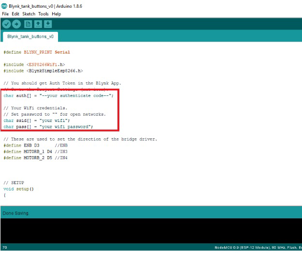
Task: Save the sketch using the down-arrow icon
Action: coord(48,24)
